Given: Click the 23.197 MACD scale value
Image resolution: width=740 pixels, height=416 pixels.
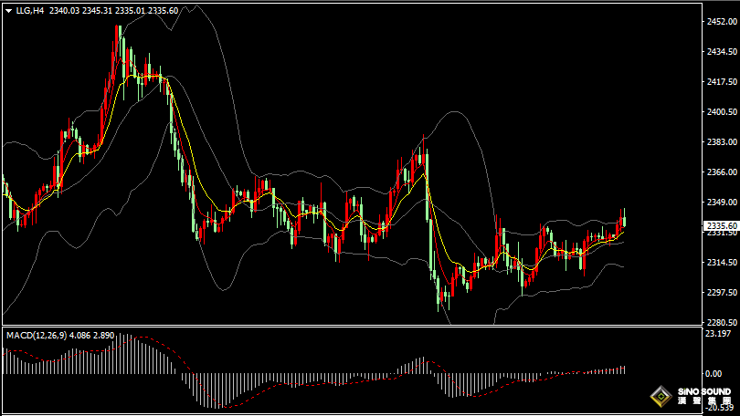Looking at the screenshot, I should (x=719, y=334).
